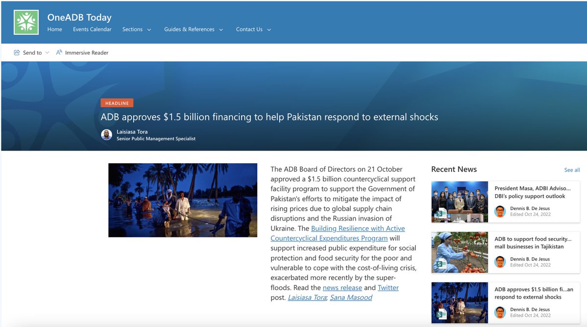Click Laisiasa Tora's author avatar
This screenshot has width=587, height=327.
click(x=107, y=135)
